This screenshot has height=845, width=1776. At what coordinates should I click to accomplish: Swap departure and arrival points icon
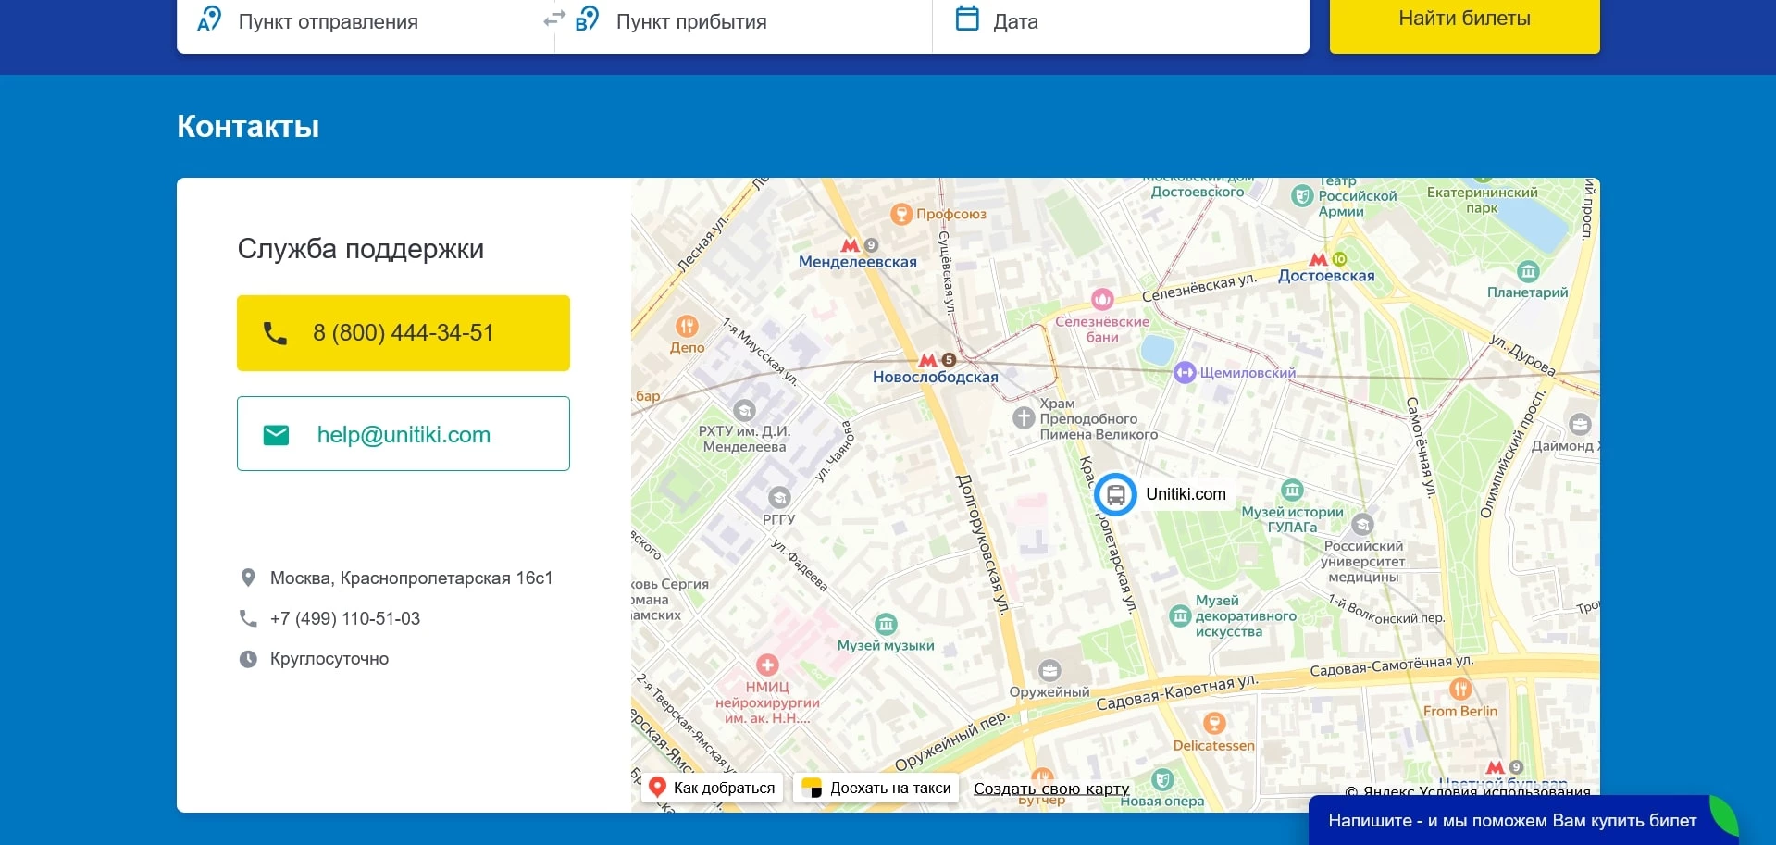coord(553,19)
